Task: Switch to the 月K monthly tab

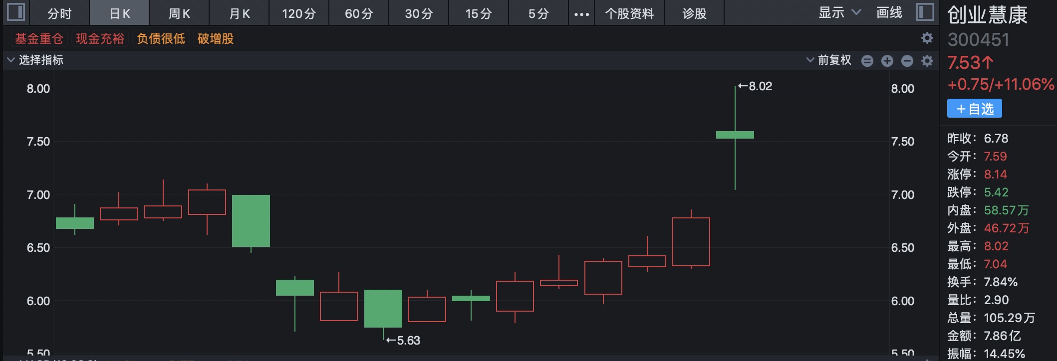Action: pos(240,13)
